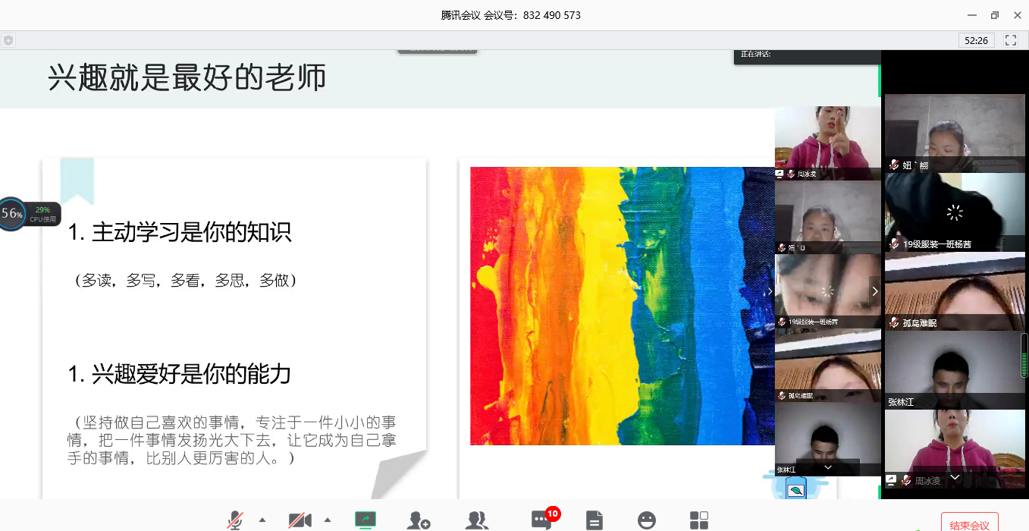This screenshot has height=531, width=1029.
Task: Select the 孤岛难眠 video thumbnail in right panel
Action: pyautogui.click(x=955, y=291)
